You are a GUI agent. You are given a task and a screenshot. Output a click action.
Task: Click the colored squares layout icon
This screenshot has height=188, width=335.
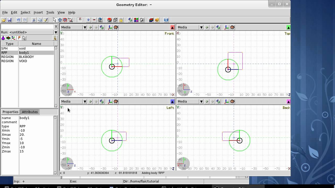[x=136, y=20]
